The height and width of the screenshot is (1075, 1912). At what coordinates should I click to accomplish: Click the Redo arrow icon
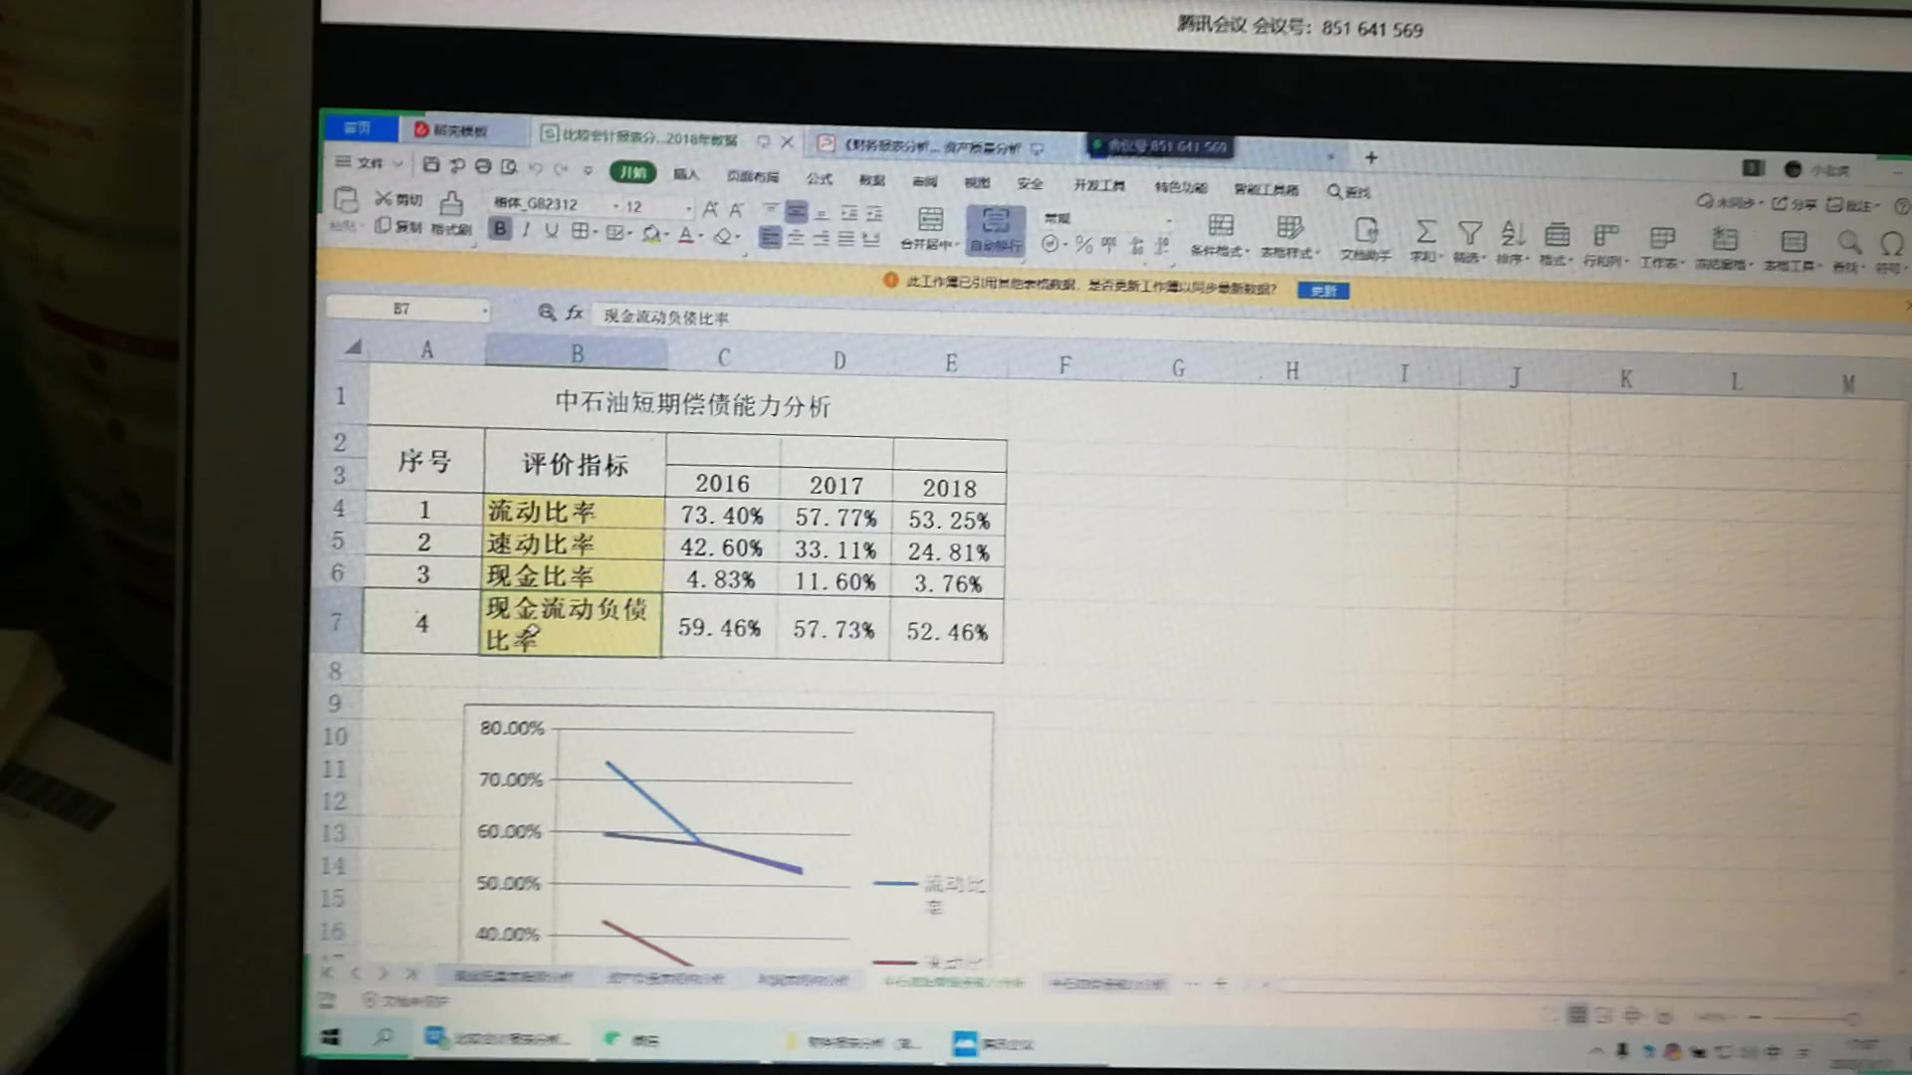tap(560, 169)
